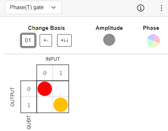Open the three-dot more options menu
168x131 pixels.
coord(161,8)
